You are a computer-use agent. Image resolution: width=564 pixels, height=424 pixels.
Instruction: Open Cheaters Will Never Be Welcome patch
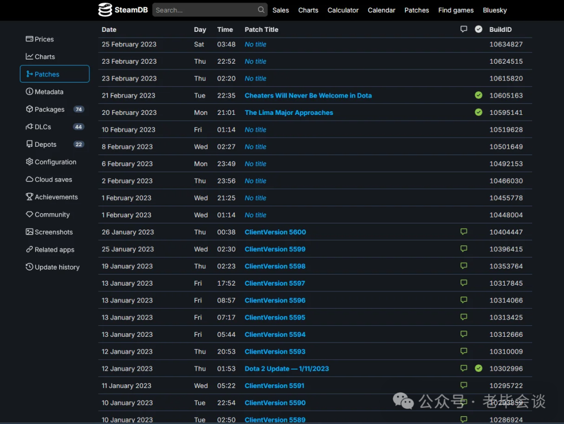[308, 96]
